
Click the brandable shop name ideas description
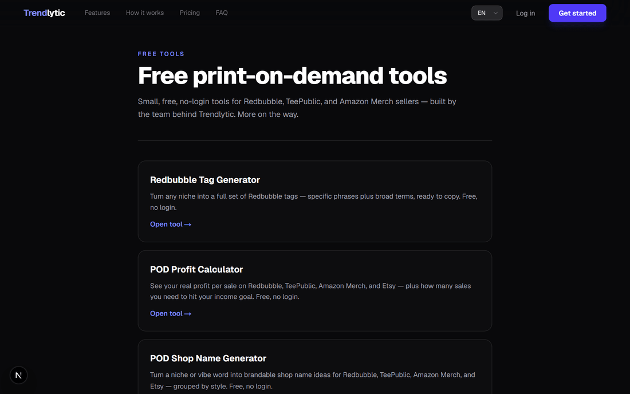coord(313,380)
